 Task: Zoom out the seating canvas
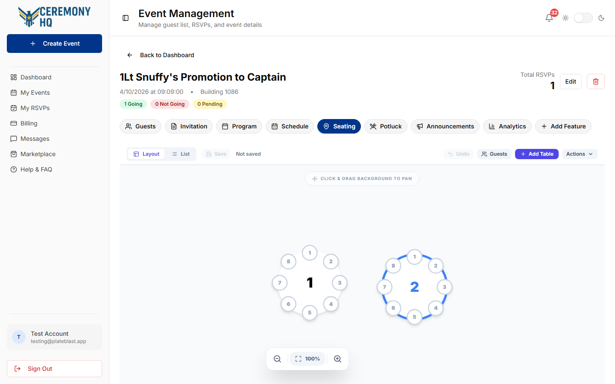(x=278, y=359)
